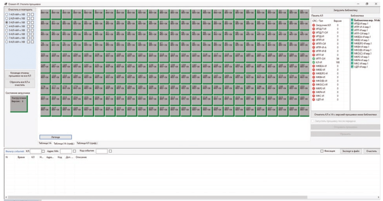The height and width of the screenshot is (201, 383).
Task: Open the Таблица КЛ (граф.) tab
Action: point(87,143)
